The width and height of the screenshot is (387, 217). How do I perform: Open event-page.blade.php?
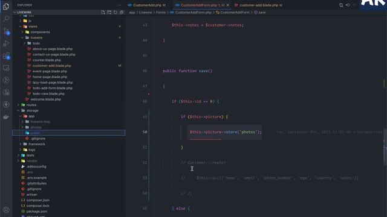(50, 71)
